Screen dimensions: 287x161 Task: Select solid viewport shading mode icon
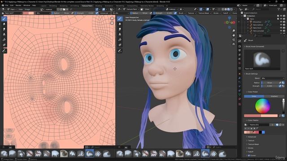[226, 9]
